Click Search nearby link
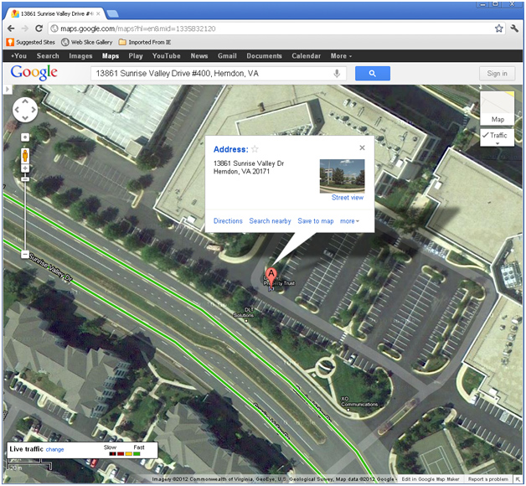Image resolution: width=526 pixels, height=486 pixels. pyautogui.click(x=270, y=221)
